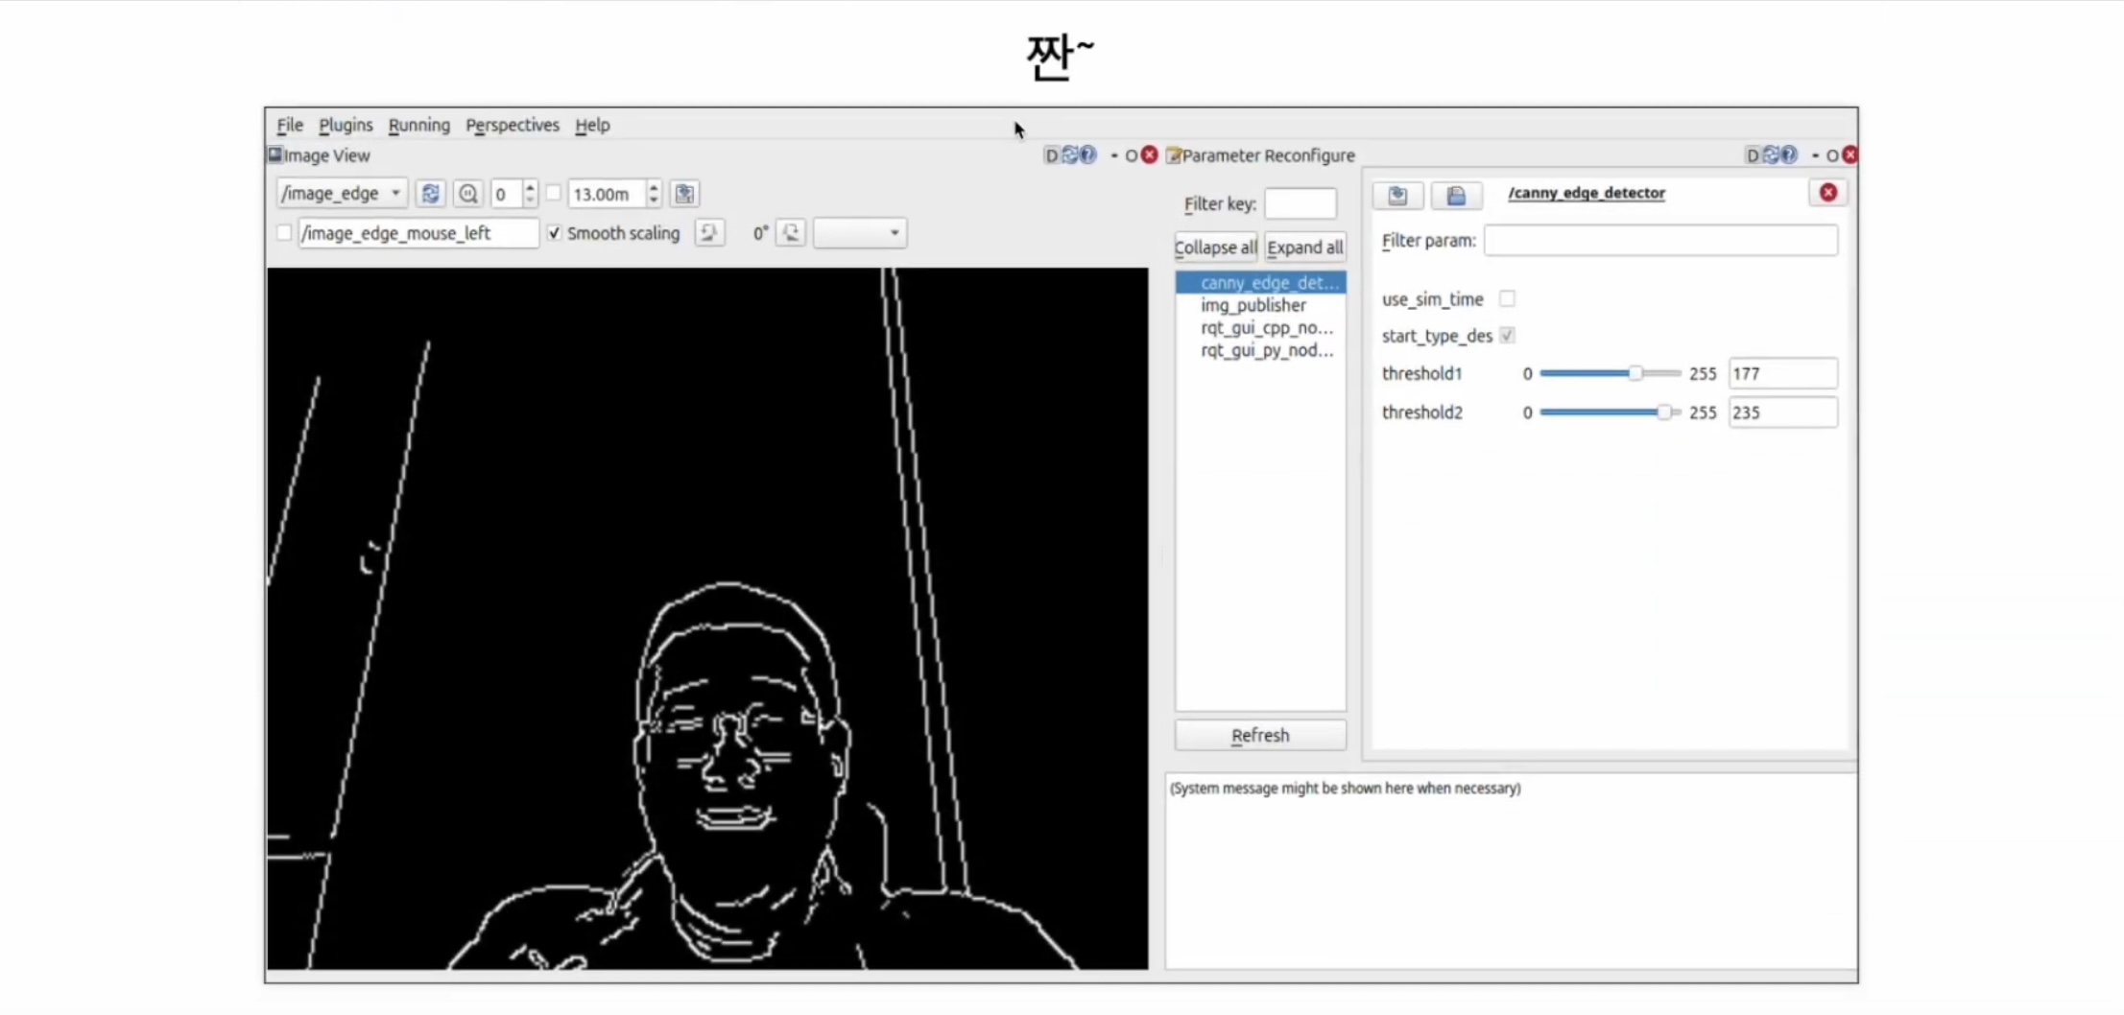Refresh the topics list in Image View
This screenshot has width=2124, height=1015.
pyautogui.click(x=430, y=194)
